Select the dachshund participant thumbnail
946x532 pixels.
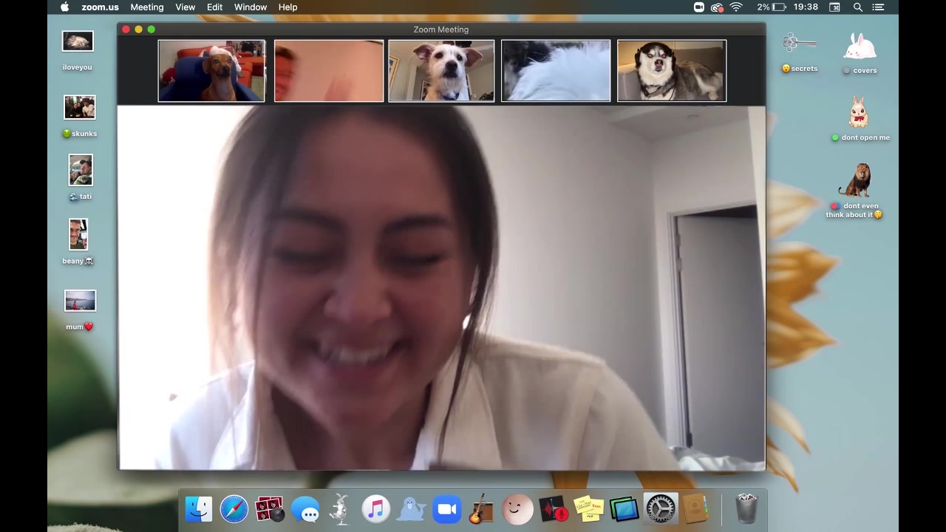pyautogui.click(x=211, y=71)
